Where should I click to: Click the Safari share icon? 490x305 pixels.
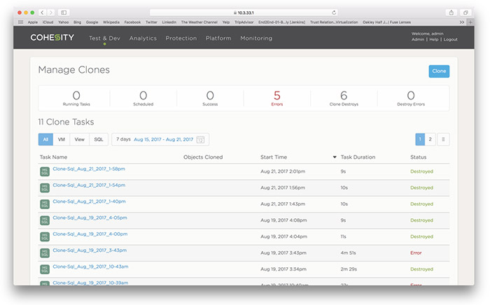click(x=450, y=13)
